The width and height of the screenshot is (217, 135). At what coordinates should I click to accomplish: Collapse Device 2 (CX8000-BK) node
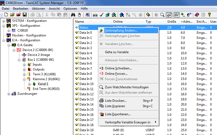point(14,50)
